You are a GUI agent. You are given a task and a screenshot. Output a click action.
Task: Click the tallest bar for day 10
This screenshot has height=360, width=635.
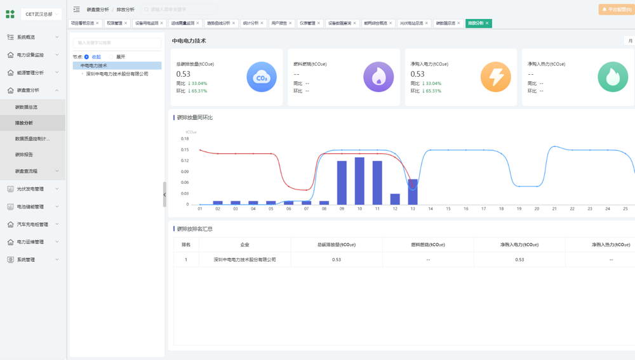click(359, 181)
